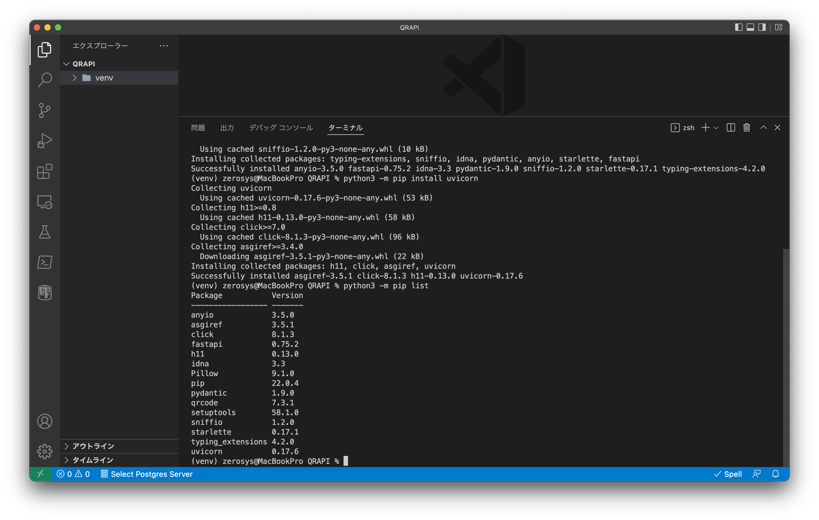
Task: Collapse the QRAPI folder section
Action: pyautogui.click(x=119, y=64)
